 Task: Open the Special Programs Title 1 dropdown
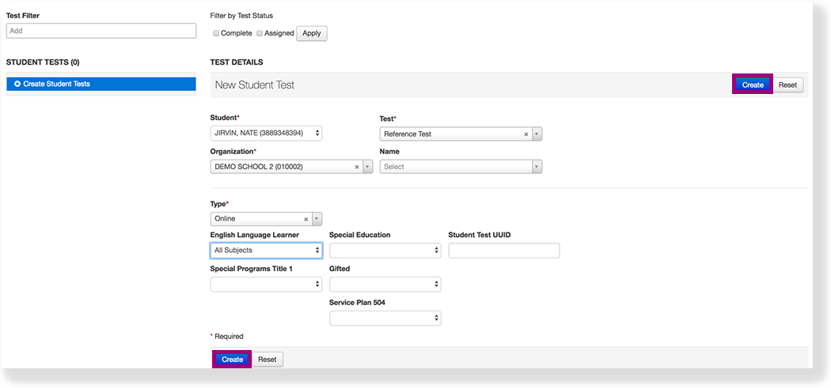[266, 284]
